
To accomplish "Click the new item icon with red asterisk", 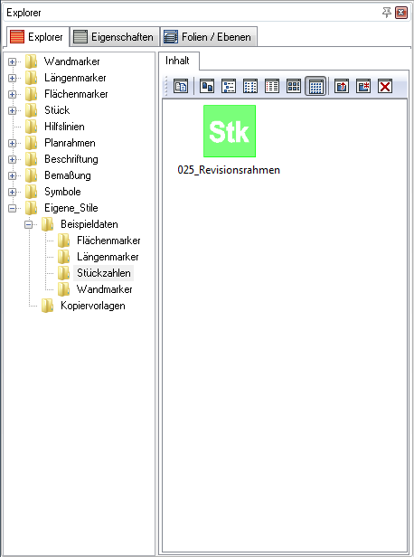I will coord(363,86).
